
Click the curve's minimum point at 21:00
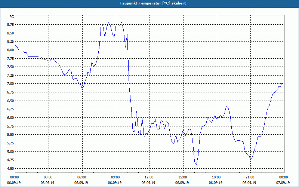[251, 159]
